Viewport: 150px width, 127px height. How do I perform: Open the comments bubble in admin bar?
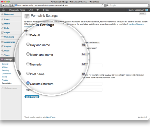(37, 10)
